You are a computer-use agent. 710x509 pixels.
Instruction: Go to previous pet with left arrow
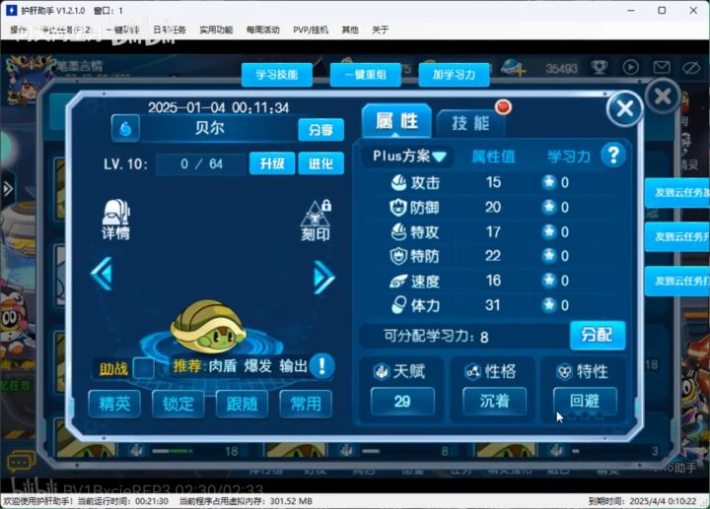pyautogui.click(x=102, y=273)
